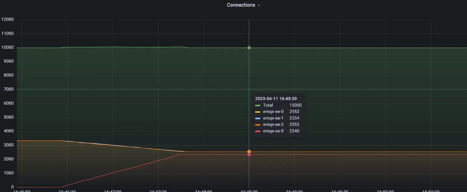Select the emqx-ee-2 entry in the tooltip

tap(273, 124)
